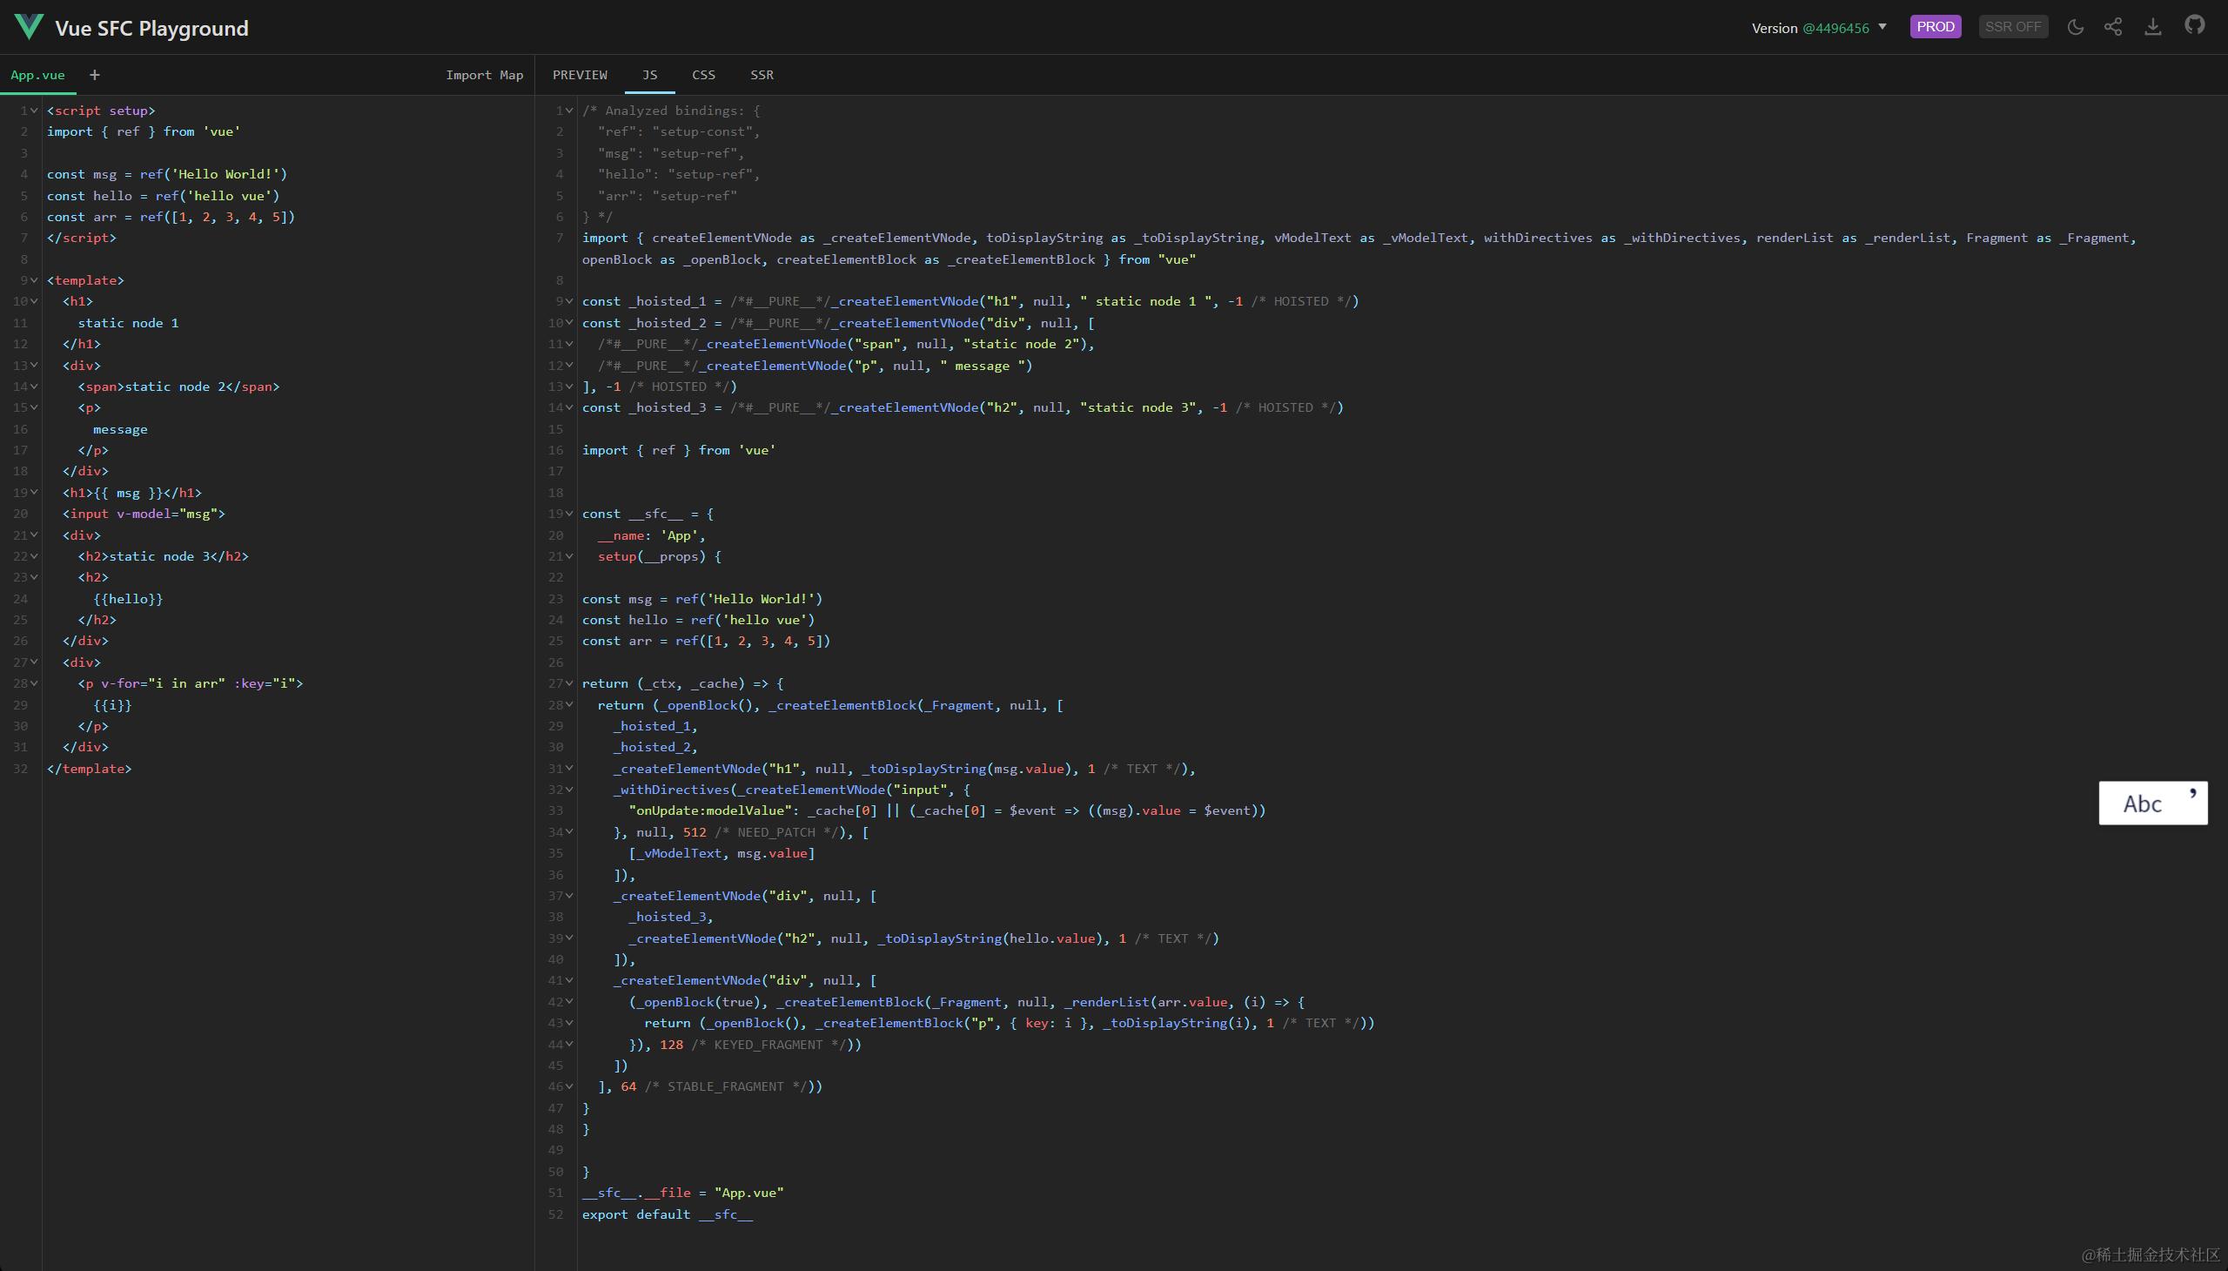Click on v-model input line in editor
Image resolution: width=2228 pixels, height=1271 pixels.
tap(144, 514)
